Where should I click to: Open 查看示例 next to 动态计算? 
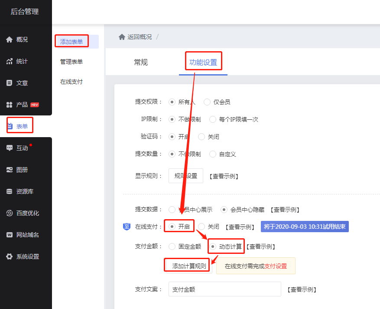point(261,247)
